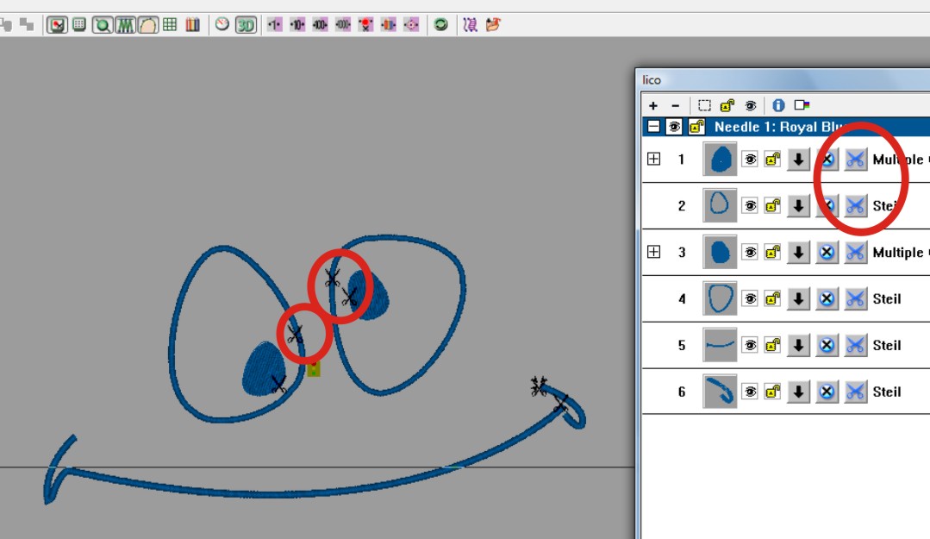Select the object 6 hook thumbnail
930x539 pixels.
tap(720, 392)
